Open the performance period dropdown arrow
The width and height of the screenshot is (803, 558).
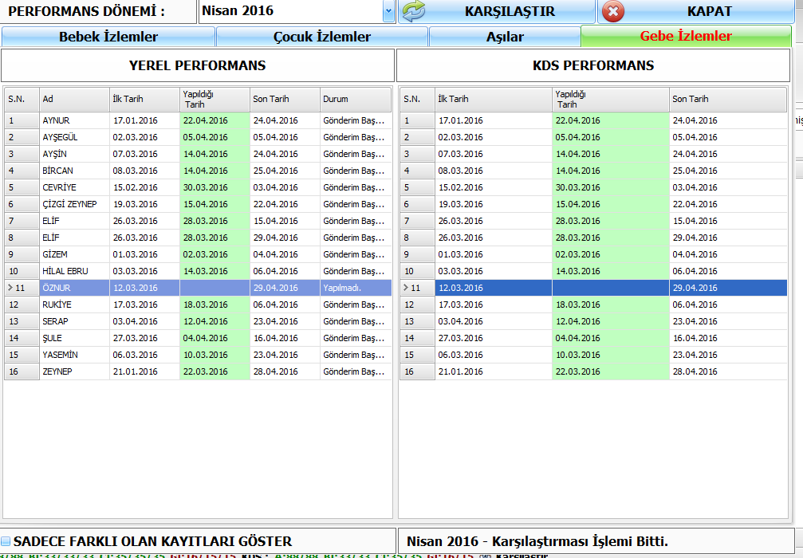(x=388, y=11)
